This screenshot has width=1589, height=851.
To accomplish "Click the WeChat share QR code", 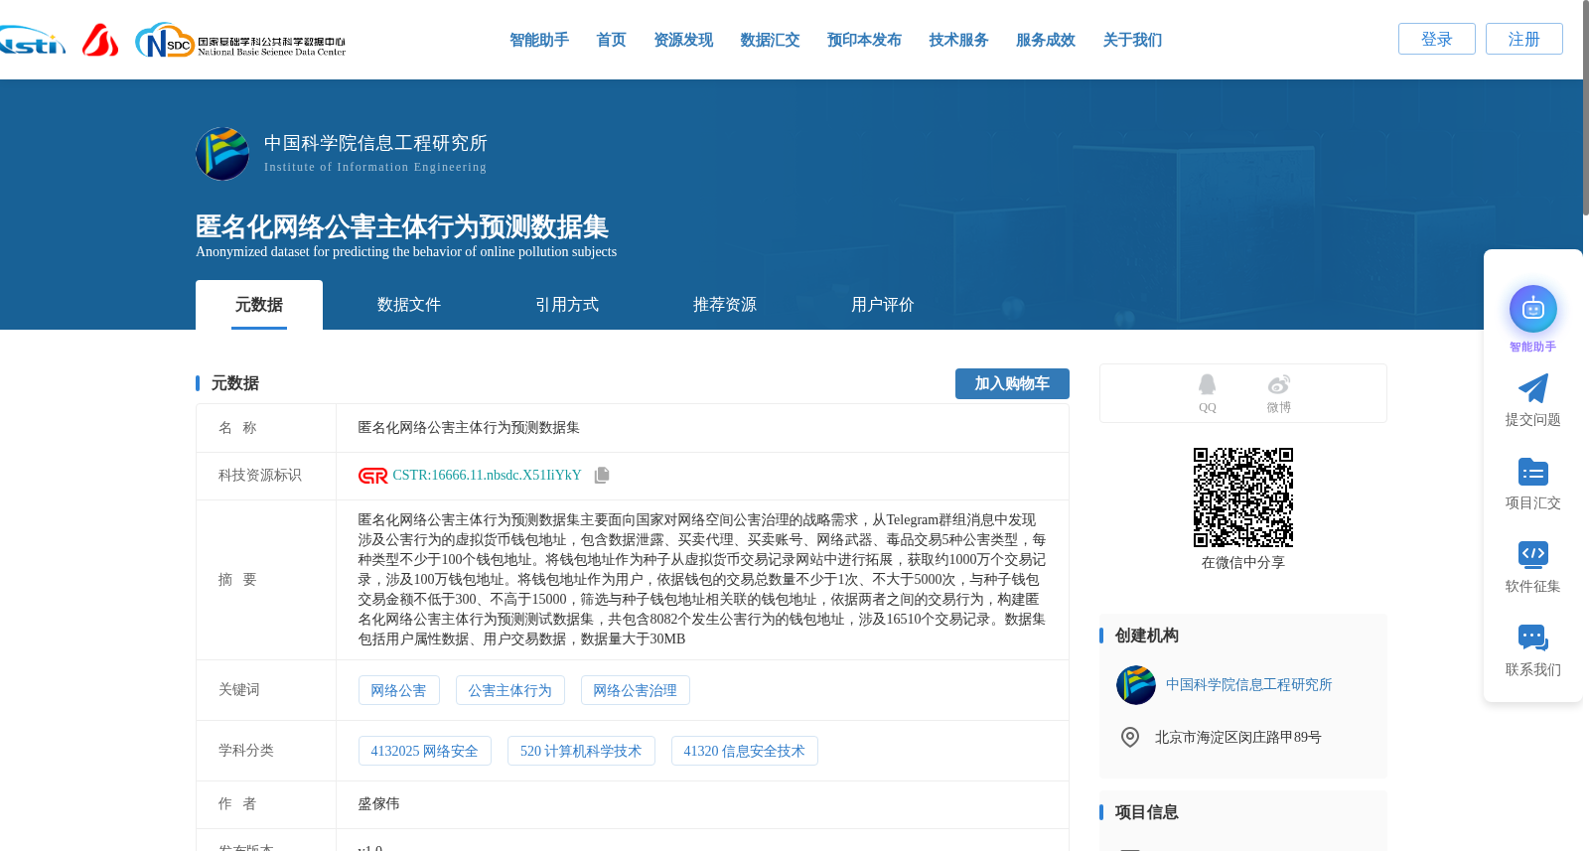I will pyautogui.click(x=1243, y=497).
